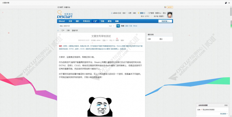Select the 开奖公告 nav tab
Image resolution: width=232 pixels, height=117 pixels.
[86, 21]
